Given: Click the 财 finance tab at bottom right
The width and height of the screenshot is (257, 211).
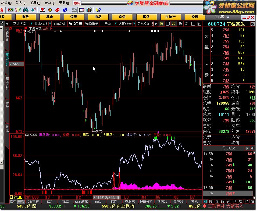Looking at the screenshot, I should tap(211, 201).
